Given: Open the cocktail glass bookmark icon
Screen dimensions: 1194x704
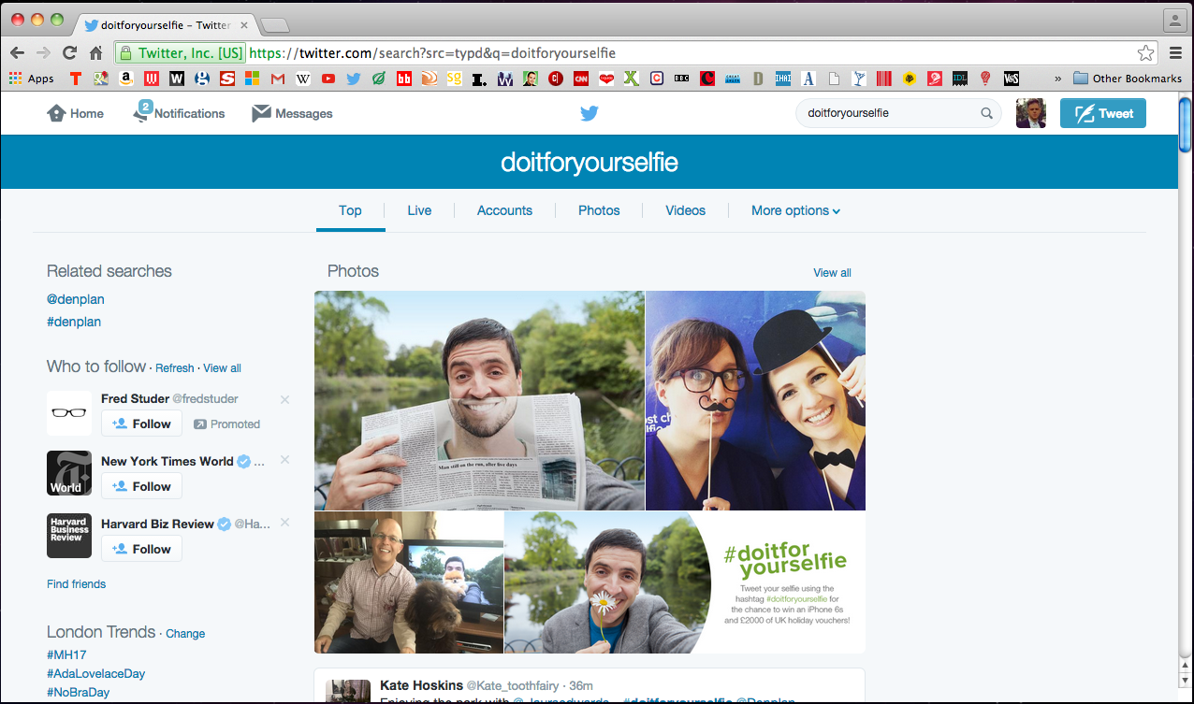Looking at the screenshot, I should coord(860,79).
